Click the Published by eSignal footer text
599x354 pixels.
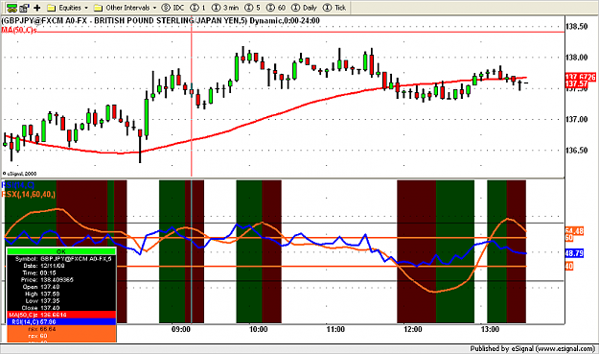(x=532, y=348)
